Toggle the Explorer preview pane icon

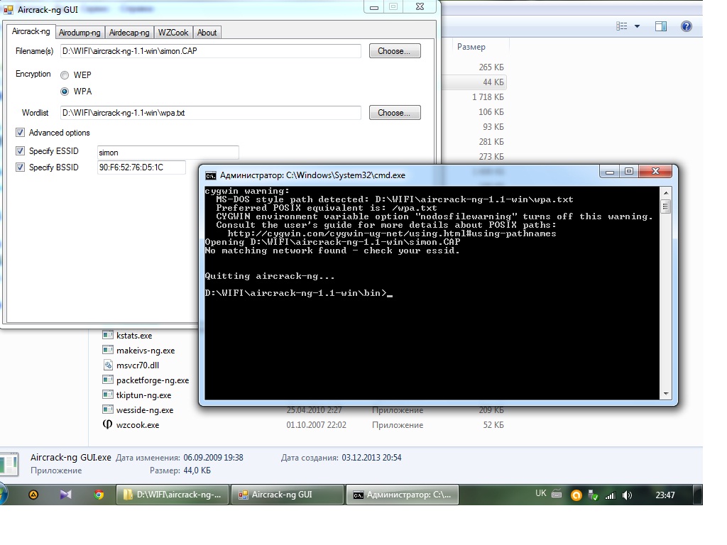click(x=661, y=26)
